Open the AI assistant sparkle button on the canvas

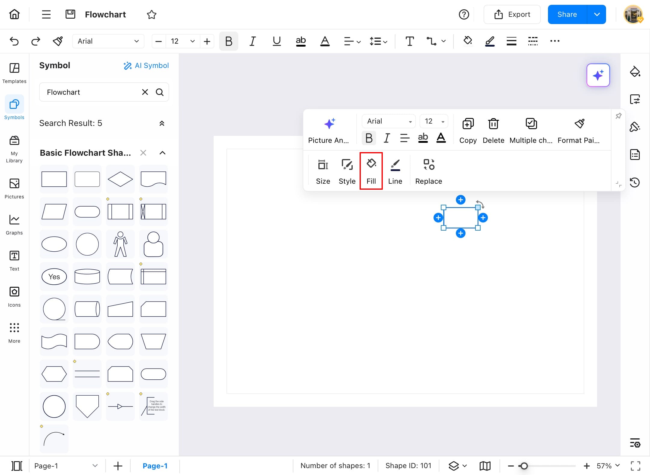coord(598,75)
